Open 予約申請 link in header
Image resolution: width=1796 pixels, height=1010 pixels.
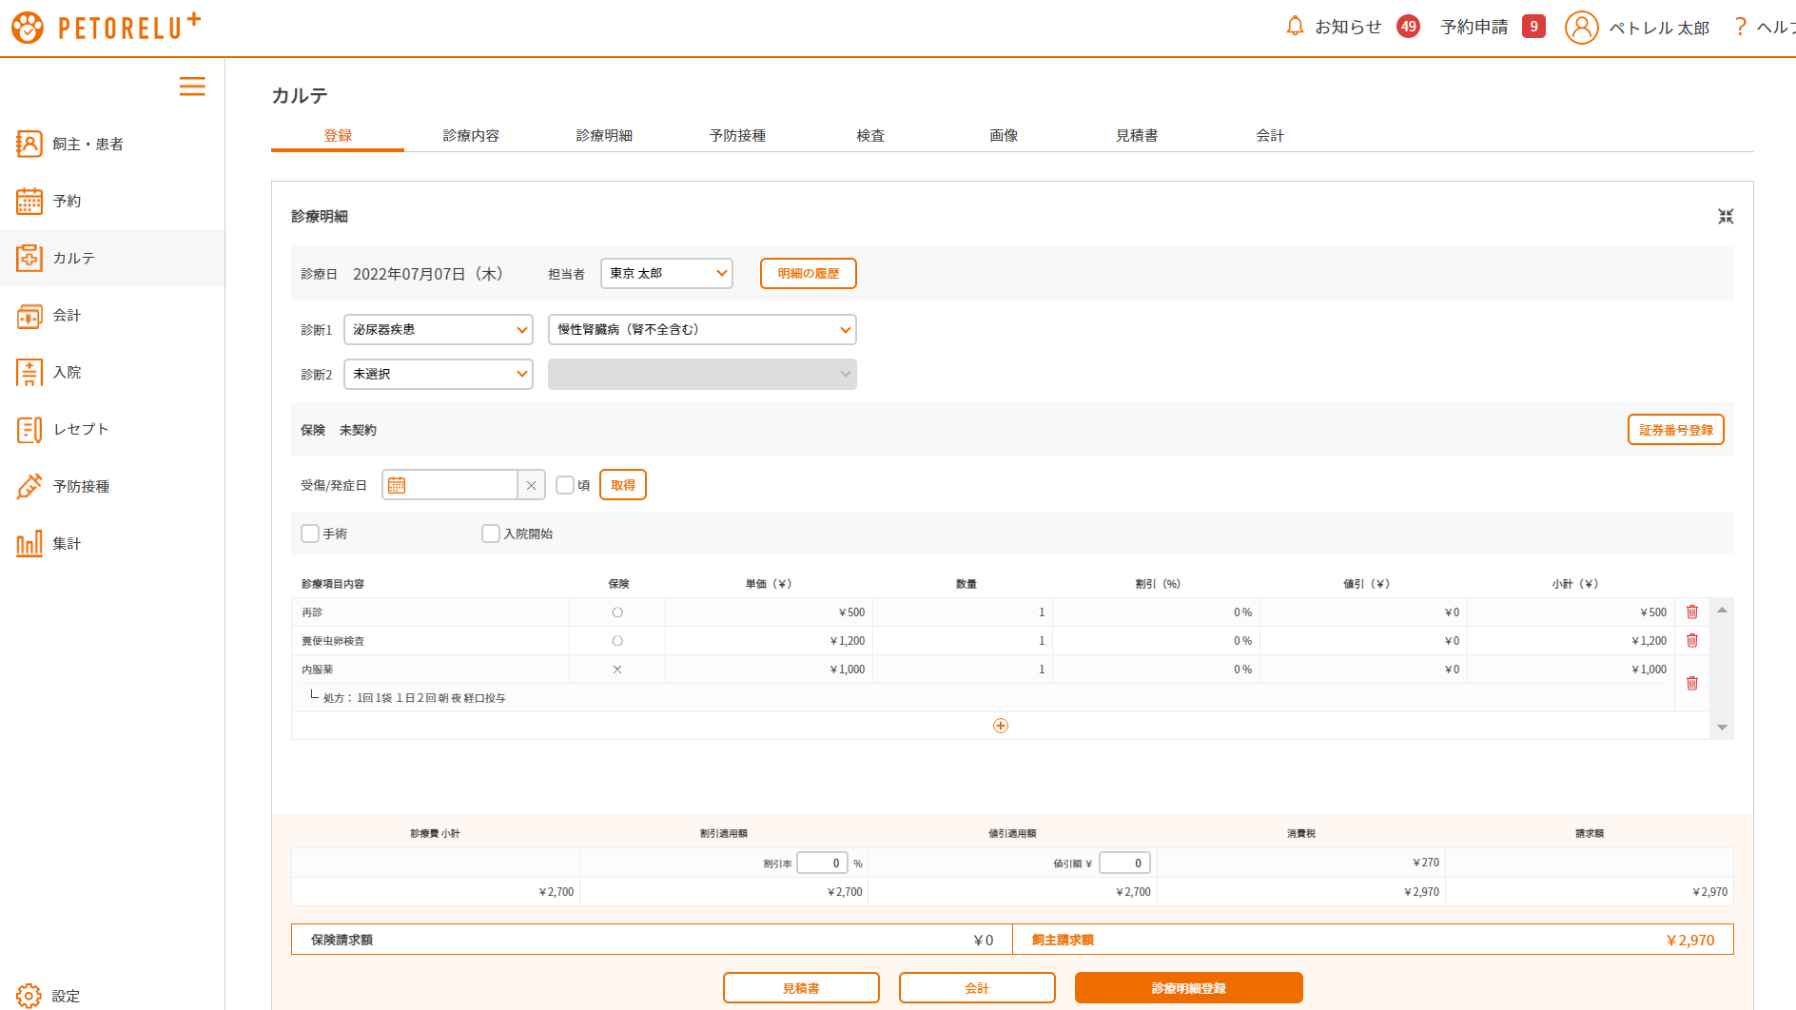point(1474,27)
